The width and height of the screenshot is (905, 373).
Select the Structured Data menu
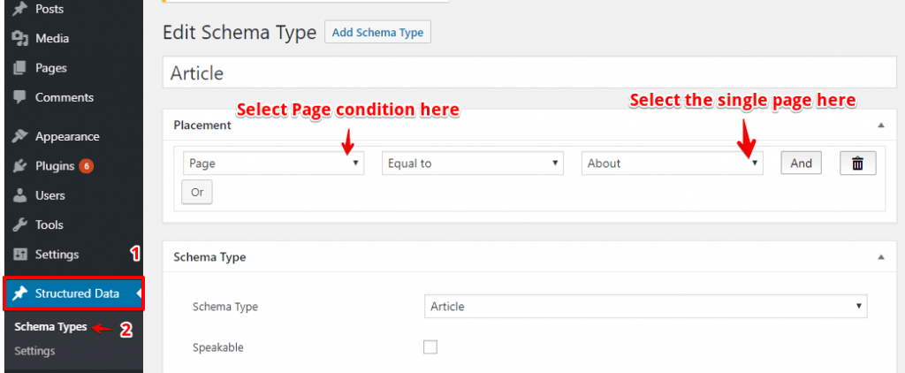[74, 294]
